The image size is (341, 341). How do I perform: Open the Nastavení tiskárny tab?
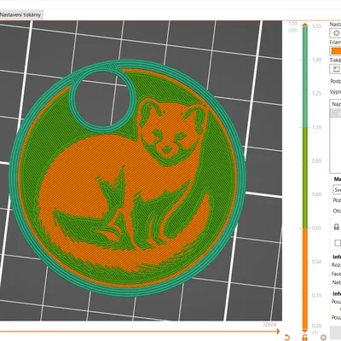pyautogui.click(x=20, y=14)
